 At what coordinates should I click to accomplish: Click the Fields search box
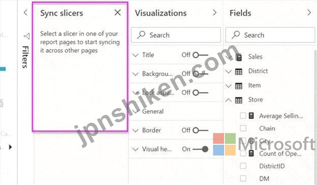(270, 35)
